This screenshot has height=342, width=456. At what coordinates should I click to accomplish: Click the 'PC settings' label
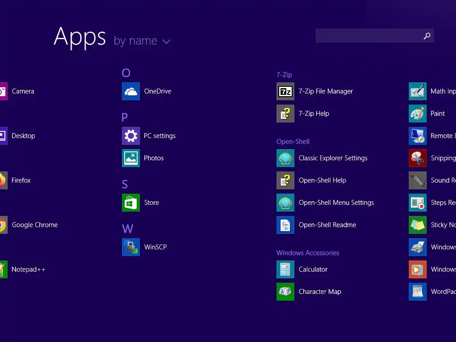[160, 136]
